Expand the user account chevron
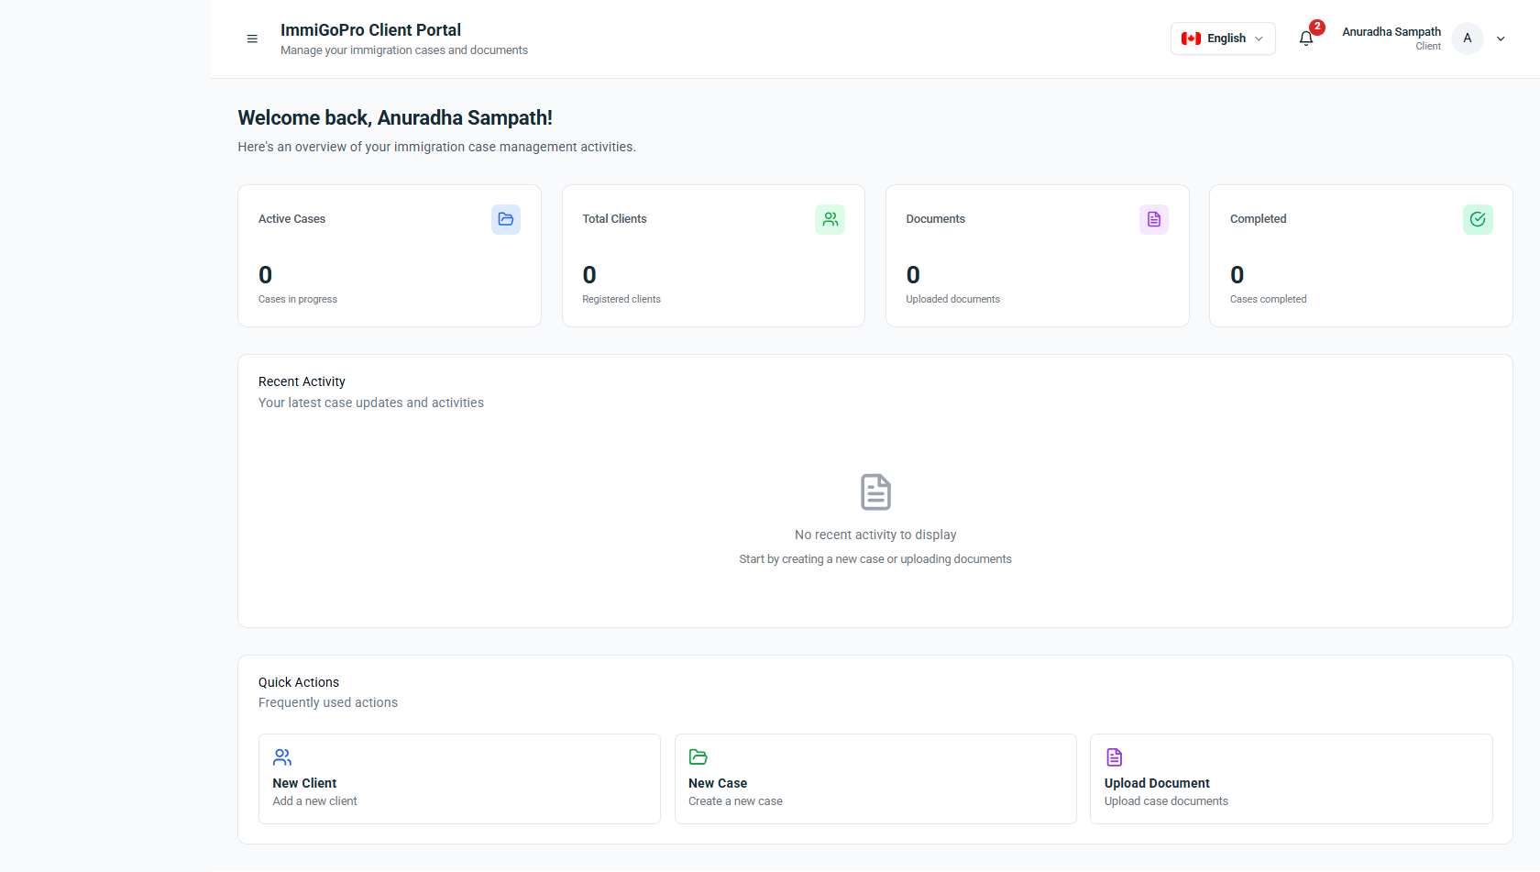The width and height of the screenshot is (1540, 872). (x=1501, y=39)
